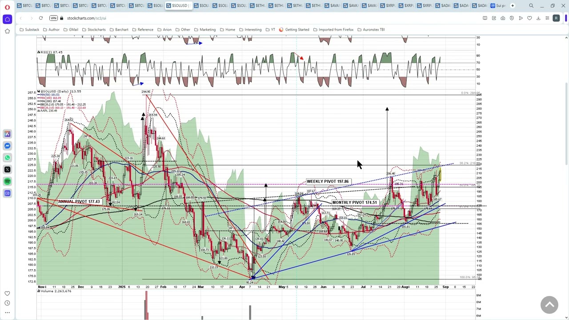Click the scroll-to-top round arrow button
Viewport: 569px width, 320px height.
(549, 304)
